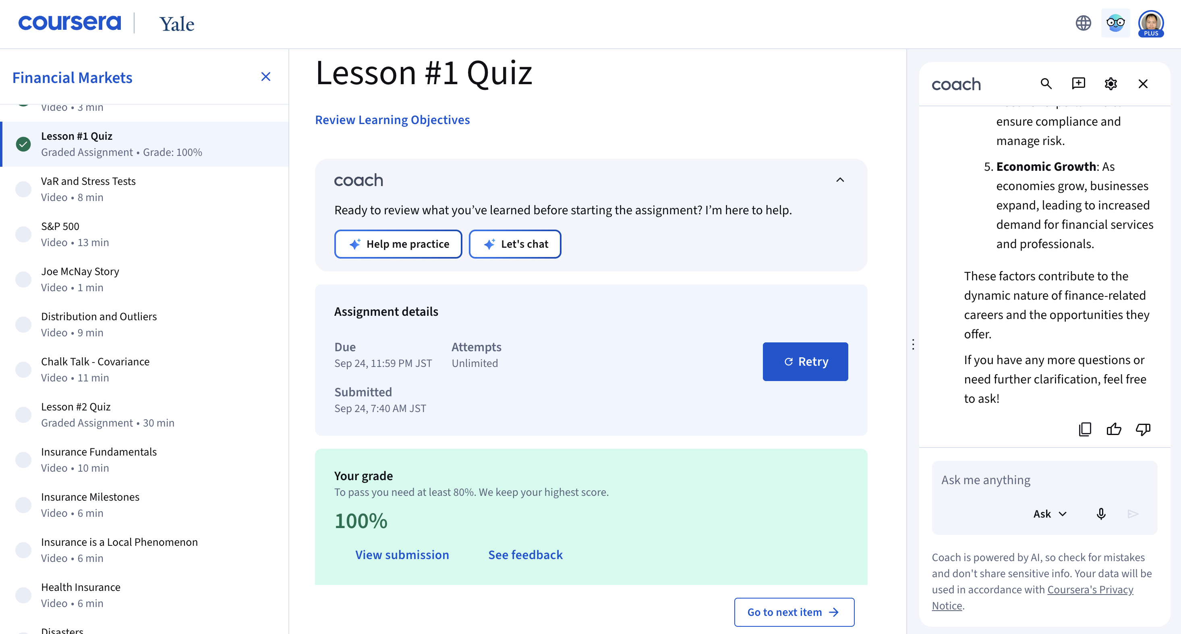Copy the Coach response
Screen dimensions: 1181x634
[x=1085, y=429]
